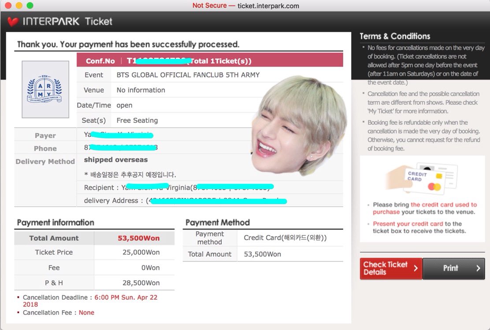Click the Check Ticket Details button
The width and height of the screenshot is (490, 330).
point(391,268)
